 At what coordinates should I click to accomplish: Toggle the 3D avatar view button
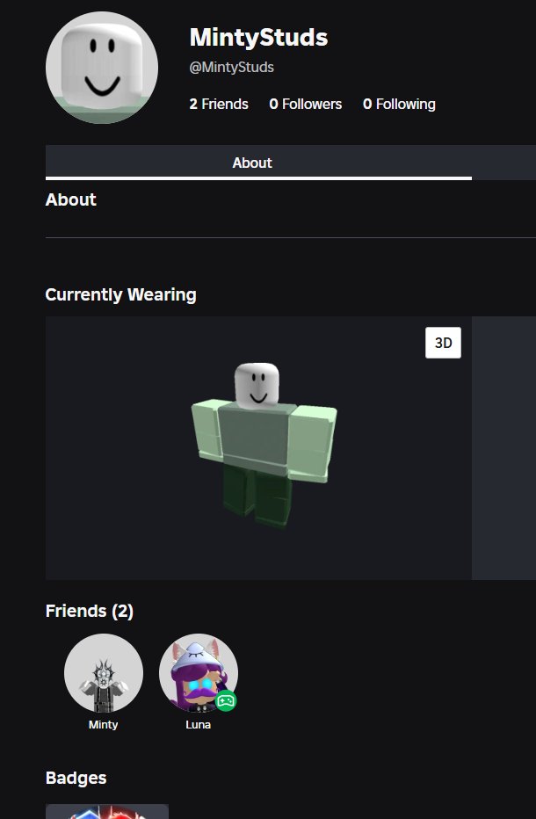443,343
